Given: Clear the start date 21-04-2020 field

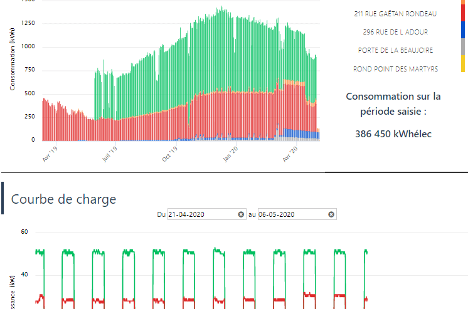Looking at the screenshot, I should coord(241,214).
